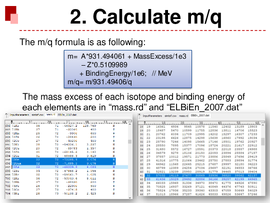Viewport: 270px width, 203px height.
Task: Select highlighted row 32 starting 57032 in ELBiEn file
Action: click(x=202, y=175)
